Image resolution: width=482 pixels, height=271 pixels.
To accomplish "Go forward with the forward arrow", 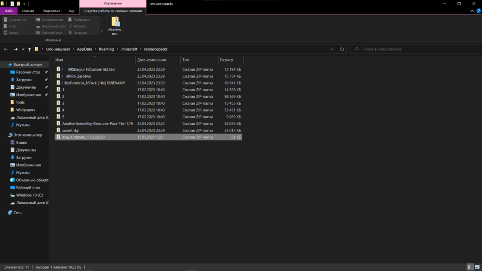I will (15, 49).
